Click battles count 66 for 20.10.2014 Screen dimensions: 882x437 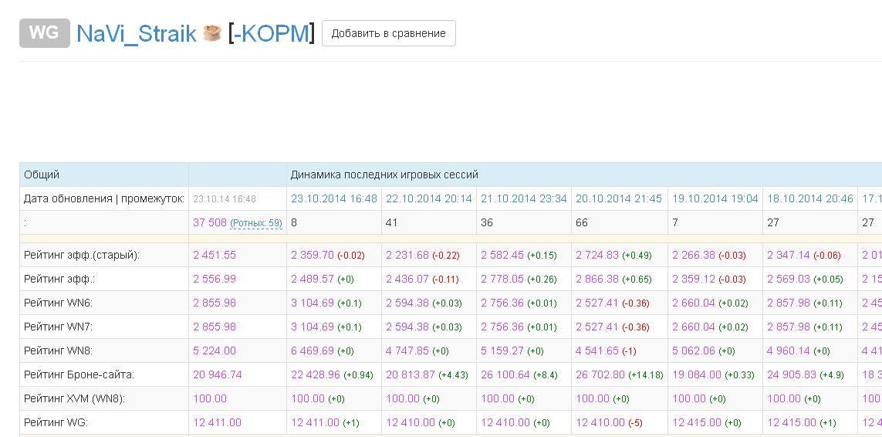click(582, 223)
